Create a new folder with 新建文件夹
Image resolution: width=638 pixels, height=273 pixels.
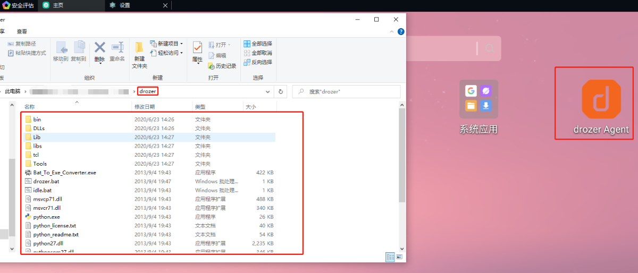139,55
